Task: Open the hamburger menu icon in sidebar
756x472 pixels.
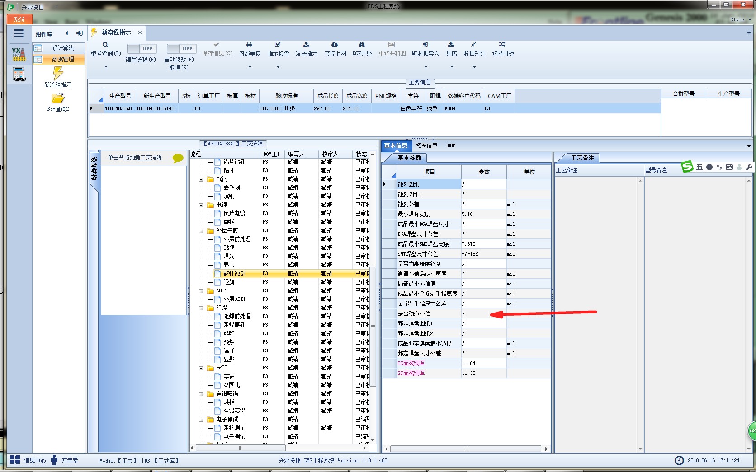Action: click(19, 33)
